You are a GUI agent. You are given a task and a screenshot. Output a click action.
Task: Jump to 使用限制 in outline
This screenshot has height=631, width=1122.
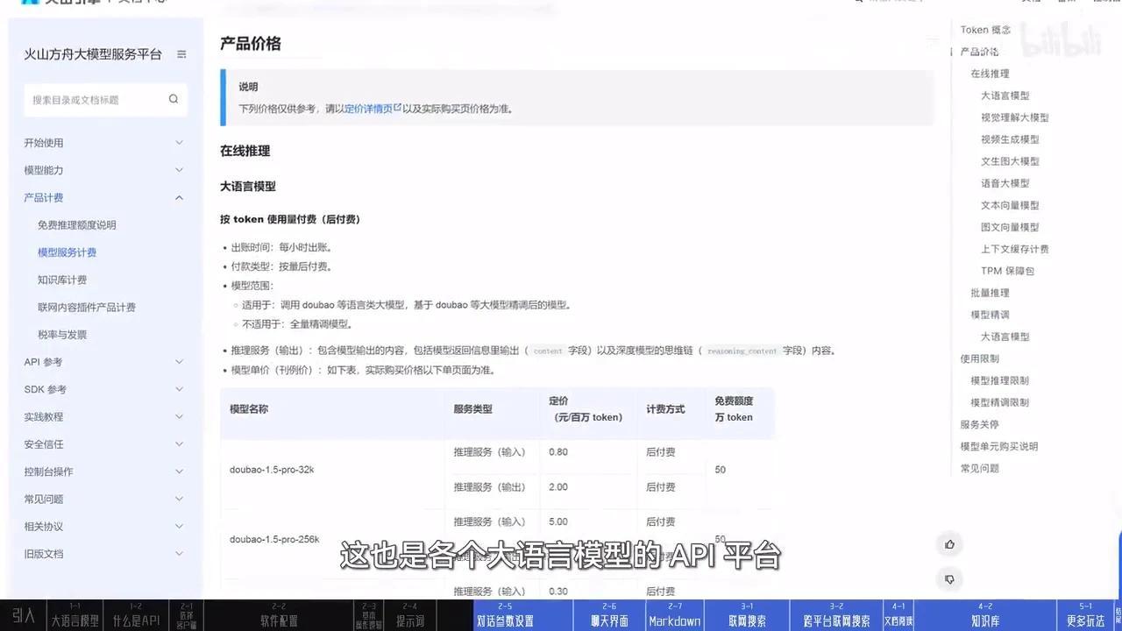pos(979,358)
